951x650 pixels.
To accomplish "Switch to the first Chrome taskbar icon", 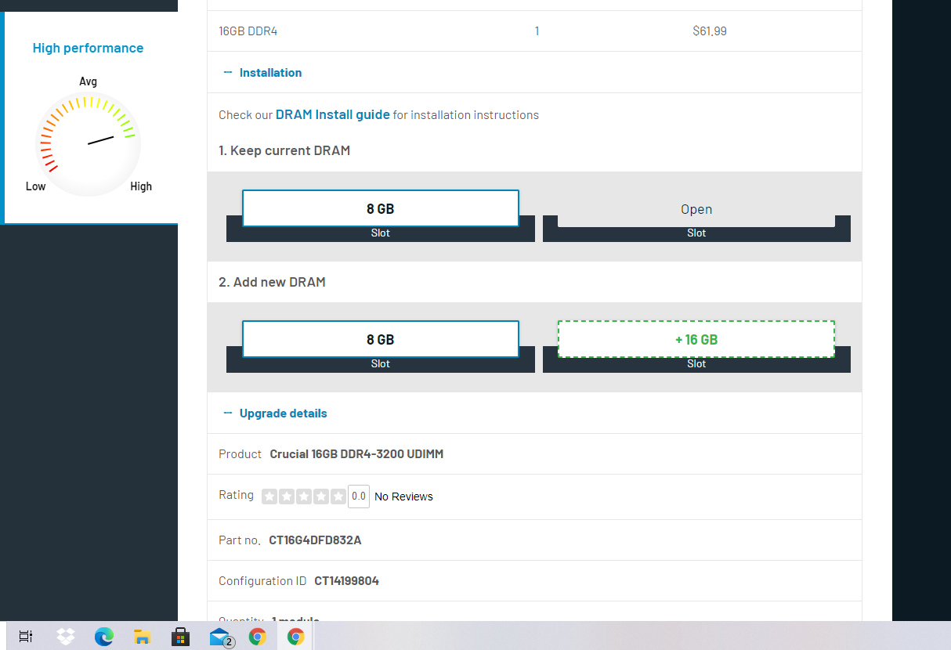I will [x=257, y=637].
